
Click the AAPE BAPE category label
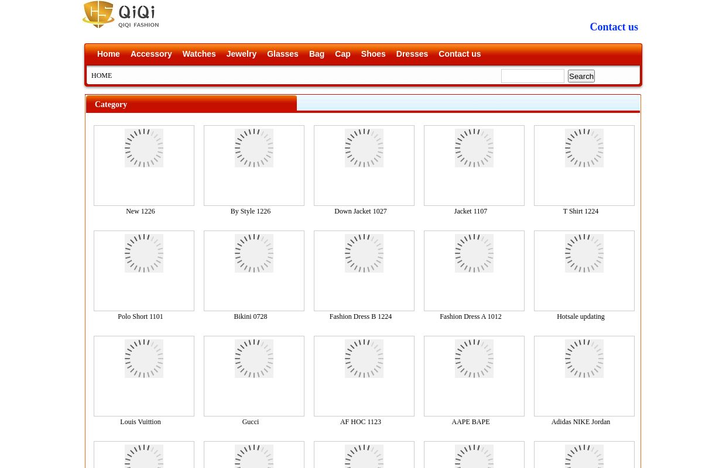471,422
